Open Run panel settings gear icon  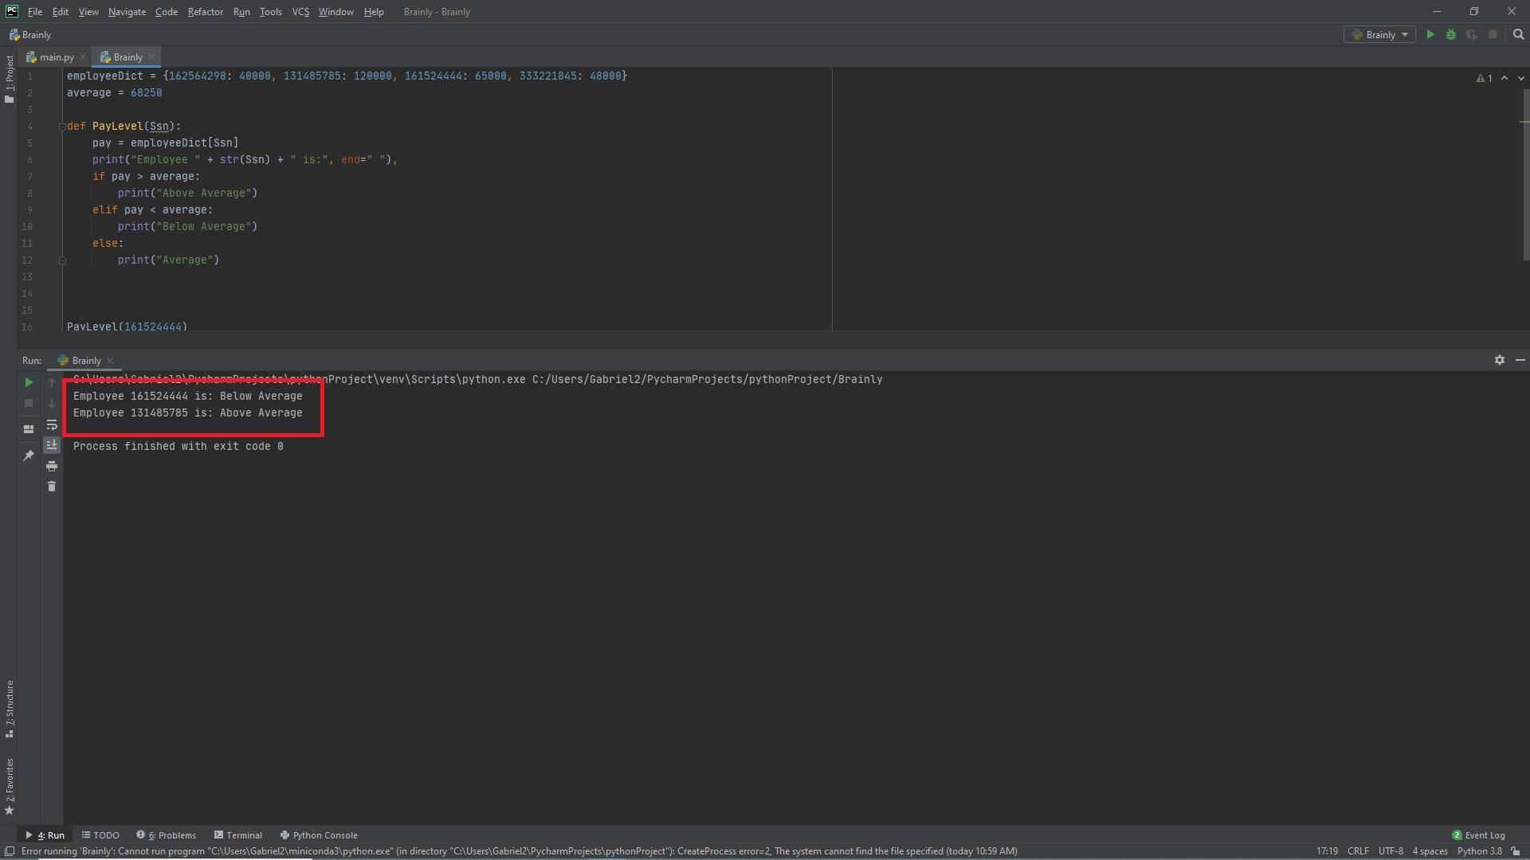pyautogui.click(x=1499, y=361)
